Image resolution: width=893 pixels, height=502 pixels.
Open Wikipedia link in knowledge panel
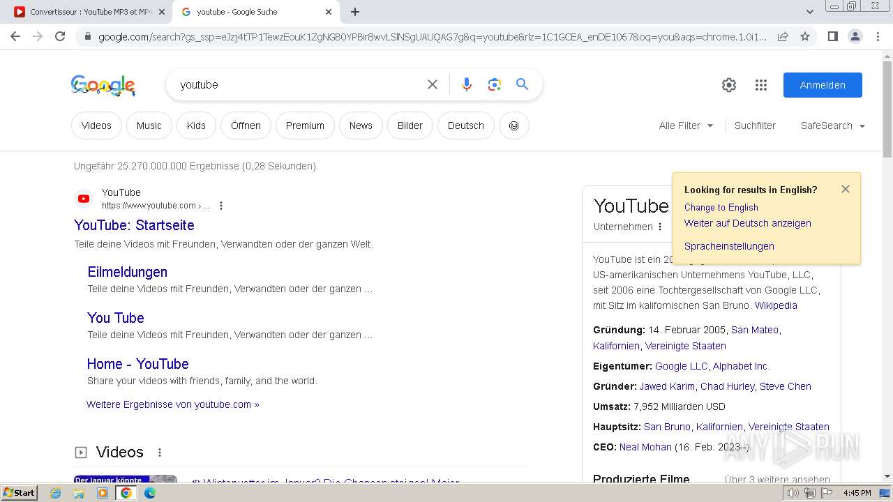click(776, 305)
